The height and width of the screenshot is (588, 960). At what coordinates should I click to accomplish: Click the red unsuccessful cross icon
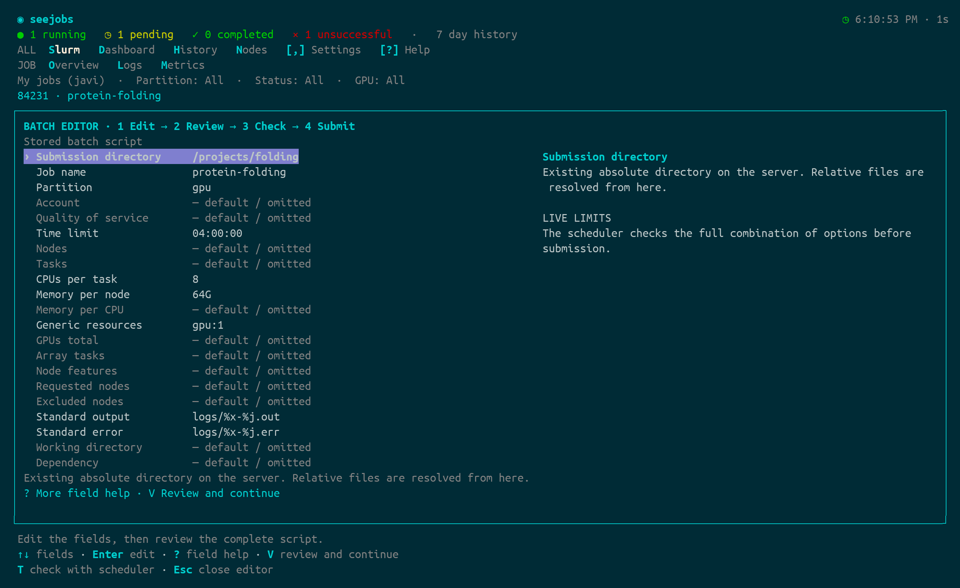(x=295, y=35)
